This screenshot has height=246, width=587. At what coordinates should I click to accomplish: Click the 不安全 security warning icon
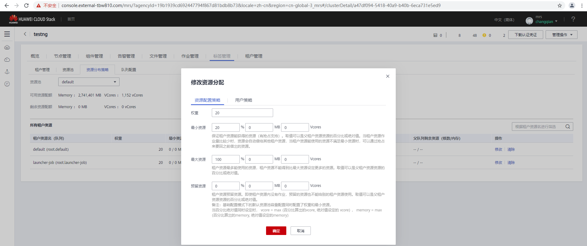[x=39, y=6]
